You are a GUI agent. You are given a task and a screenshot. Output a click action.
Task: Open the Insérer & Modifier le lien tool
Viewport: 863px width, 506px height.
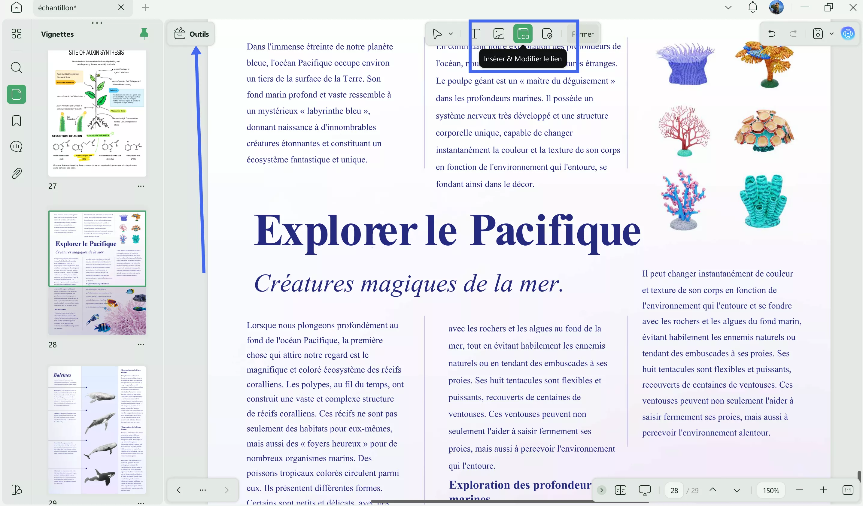pos(523,34)
